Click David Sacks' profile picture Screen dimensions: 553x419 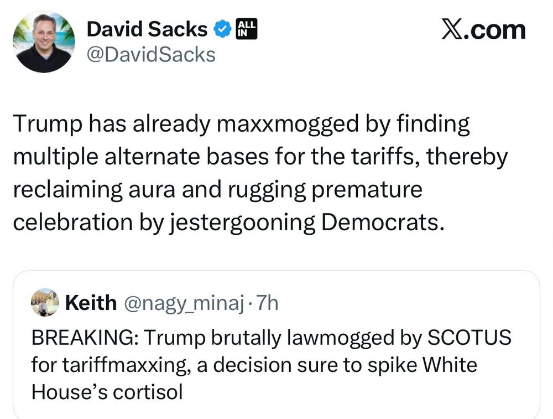(44, 42)
